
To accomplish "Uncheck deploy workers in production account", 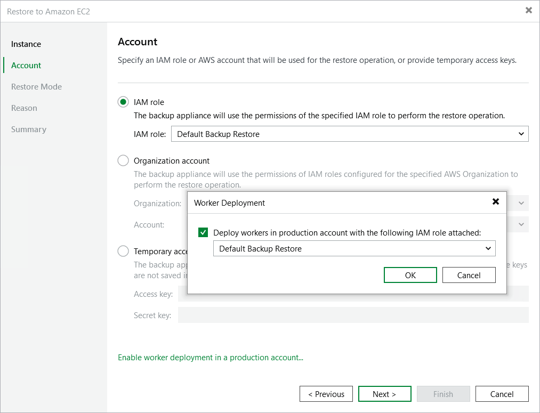I will [x=203, y=232].
